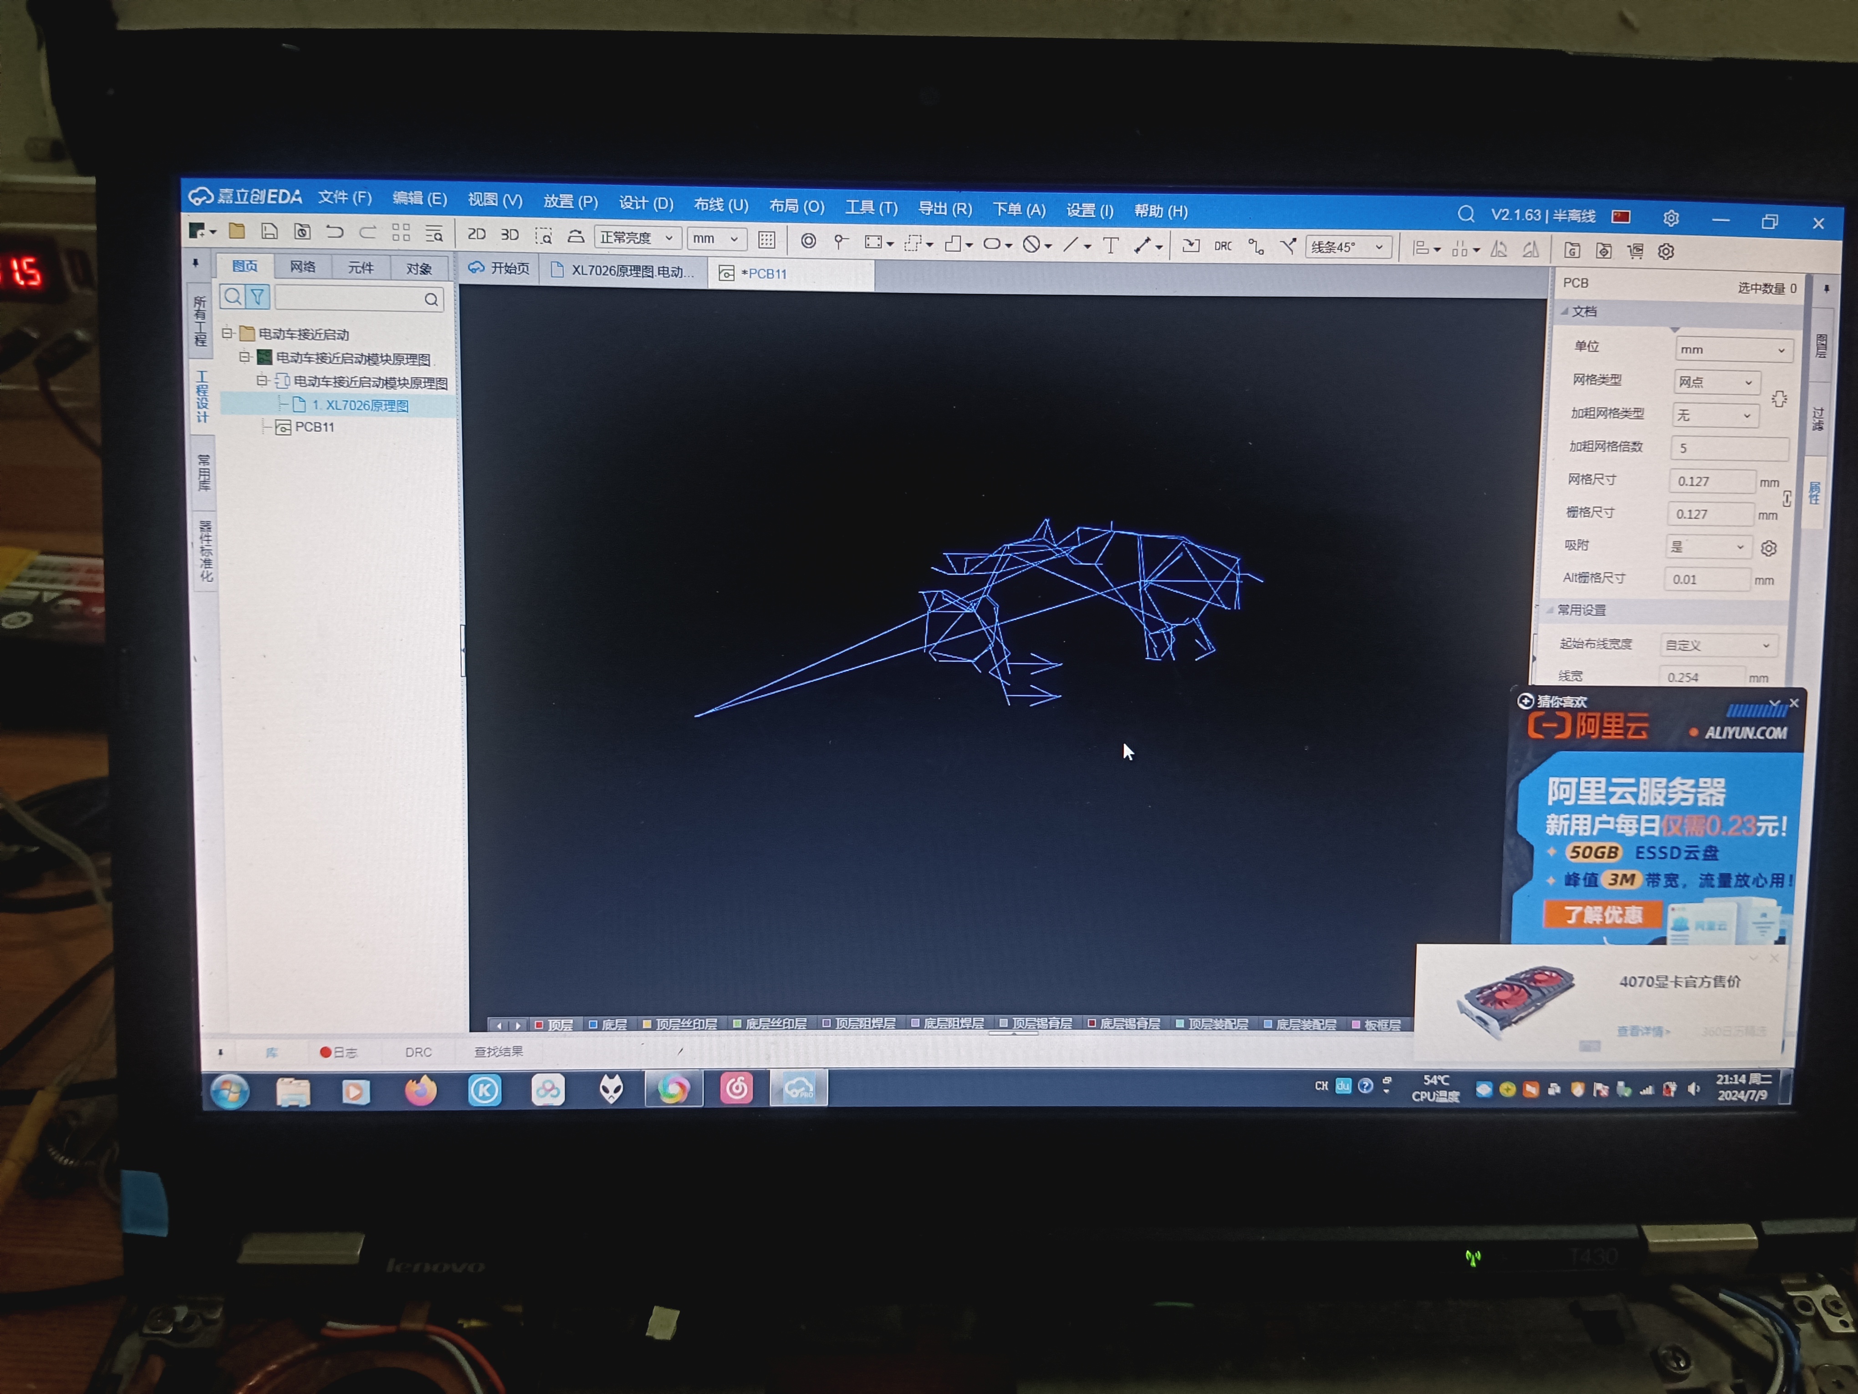Select the via placement tool icon
Screen dimensions: 1858x1394
point(808,241)
